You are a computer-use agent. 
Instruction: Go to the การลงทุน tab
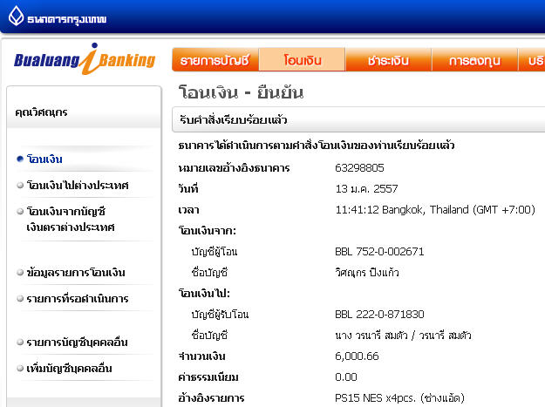click(474, 60)
